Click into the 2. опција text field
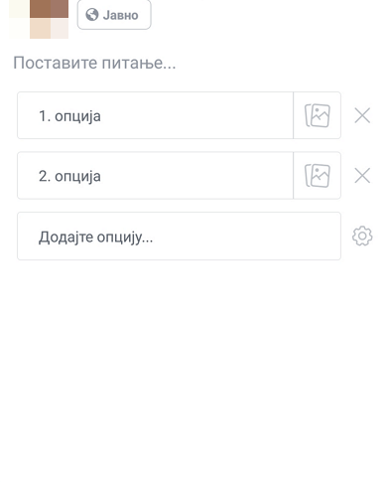This screenshot has height=482, width=386. click(x=155, y=176)
